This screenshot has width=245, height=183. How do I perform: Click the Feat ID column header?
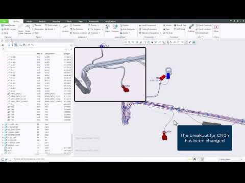tap(39, 53)
